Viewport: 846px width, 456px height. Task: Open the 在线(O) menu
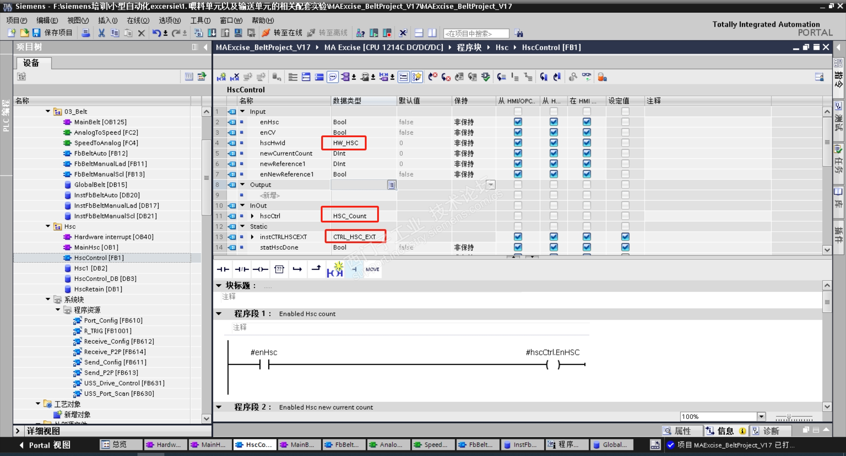pyautogui.click(x=138, y=20)
